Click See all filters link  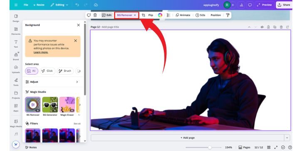pos(77,124)
